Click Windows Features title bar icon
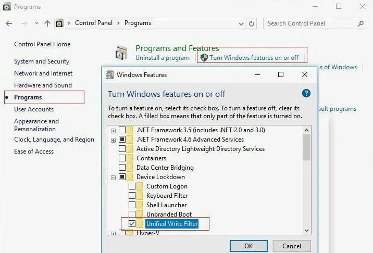 tap(109, 74)
